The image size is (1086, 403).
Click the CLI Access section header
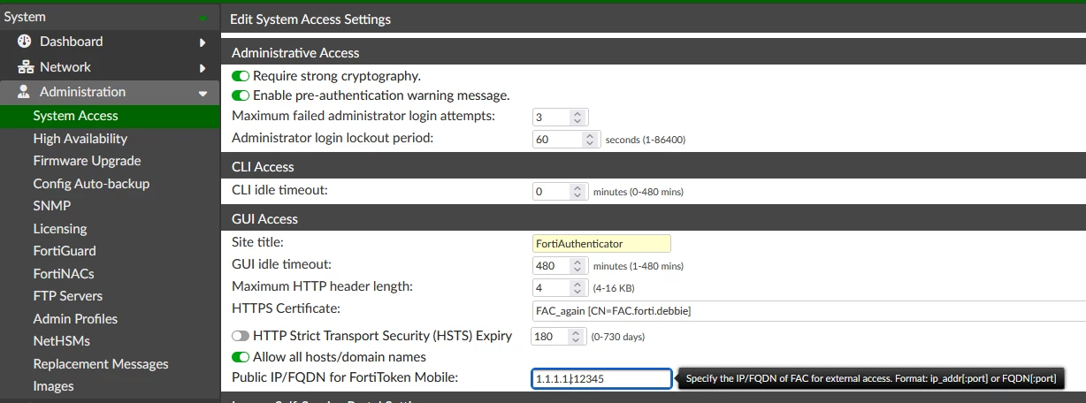[x=653, y=166]
